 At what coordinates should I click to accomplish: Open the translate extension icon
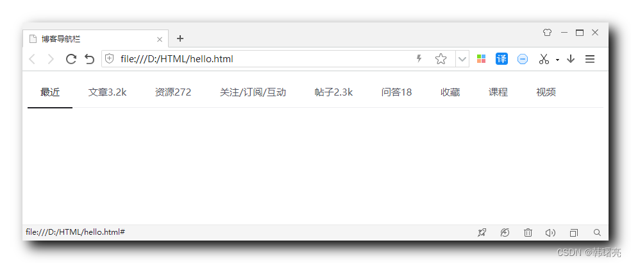click(501, 59)
